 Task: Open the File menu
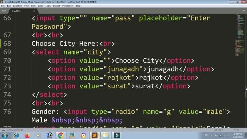[x=3, y=6]
